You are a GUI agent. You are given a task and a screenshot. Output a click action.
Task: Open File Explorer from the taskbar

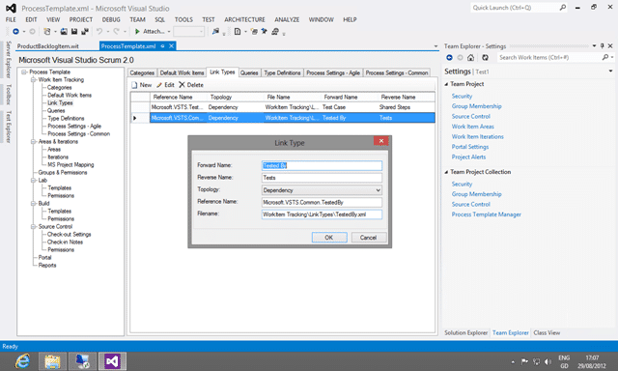click(x=52, y=361)
